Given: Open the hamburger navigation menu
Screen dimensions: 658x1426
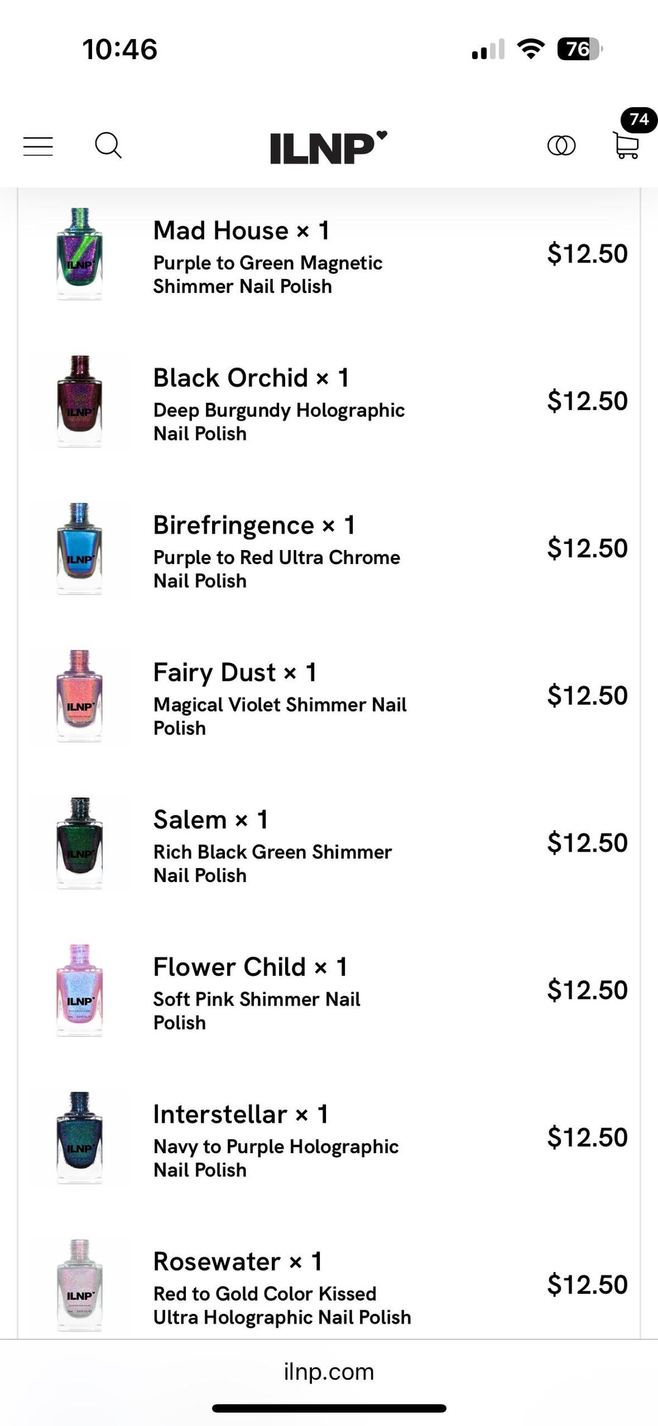Looking at the screenshot, I should tap(38, 146).
